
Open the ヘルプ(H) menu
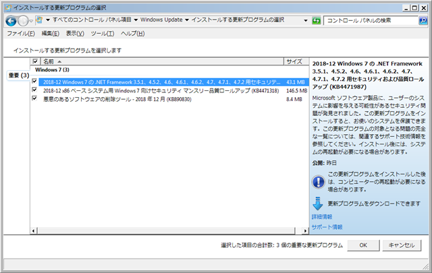tap(133, 34)
